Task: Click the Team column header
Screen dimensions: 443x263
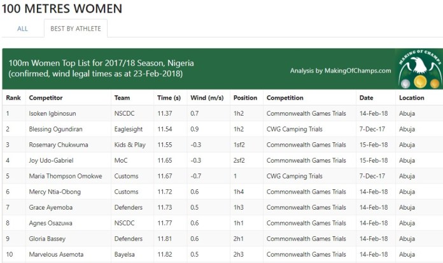Action: (x=122, y=98)
